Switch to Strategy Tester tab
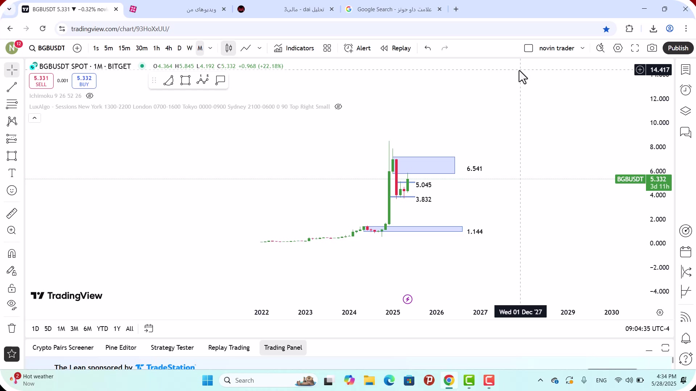The image size is (696, 391). 172,348
